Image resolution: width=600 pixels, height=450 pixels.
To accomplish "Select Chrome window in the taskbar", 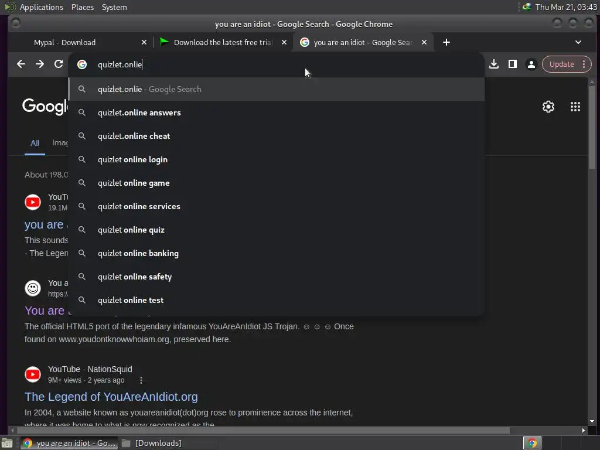I will pos(69,443).
